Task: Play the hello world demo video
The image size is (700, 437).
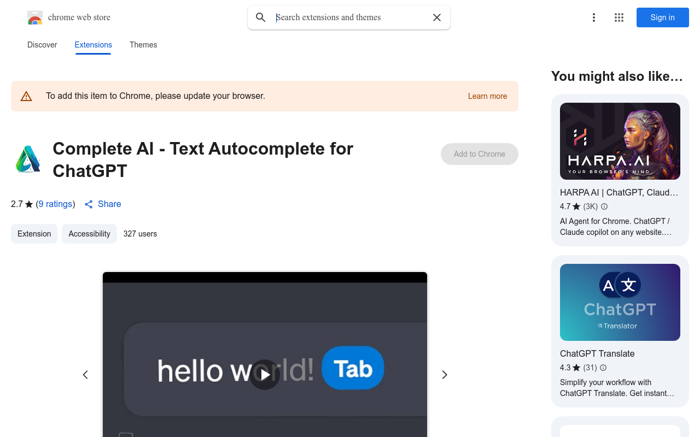Action: point(265,375)
